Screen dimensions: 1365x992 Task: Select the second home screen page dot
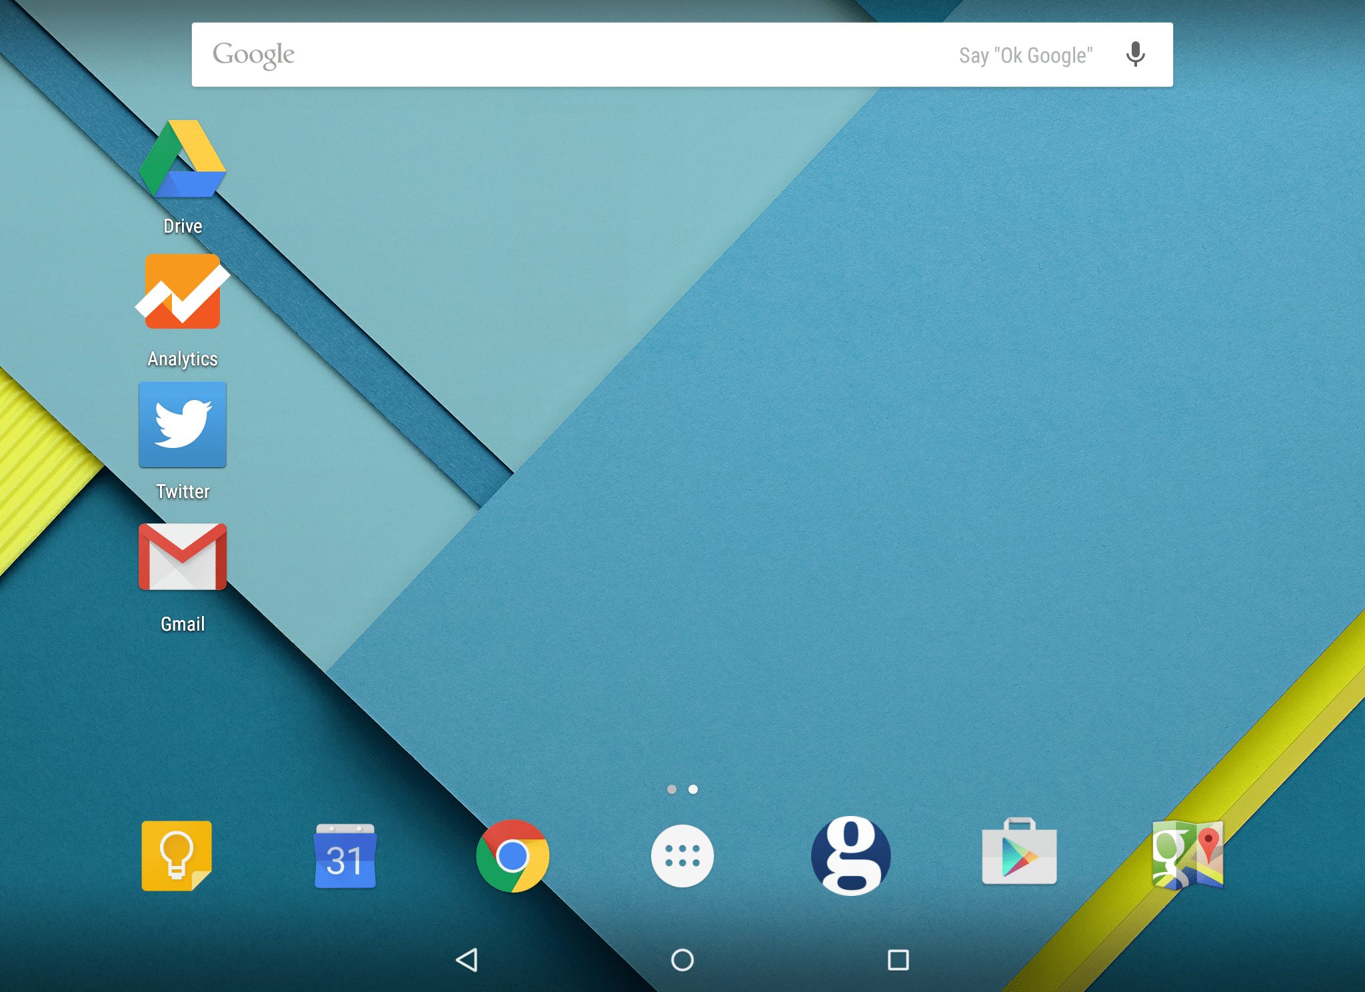[693, 789]
